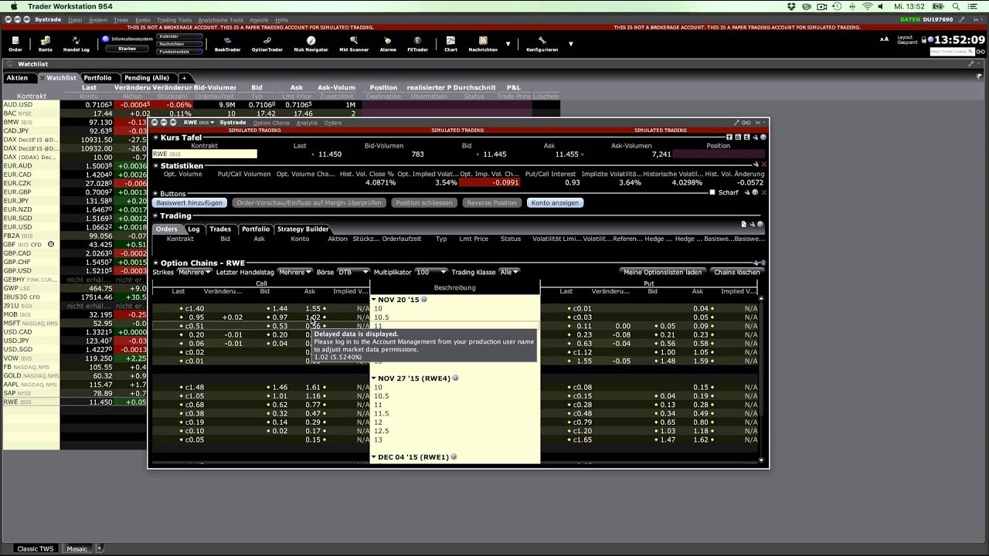The height and width of the screenshot is (556, 989).
Task: Open the Trading Klasse Alle dropdown
Action: (509, 272)
